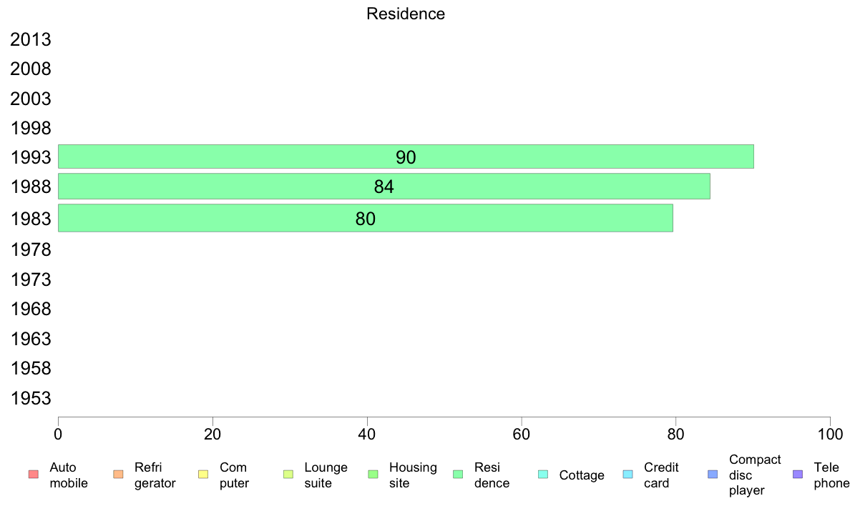
Task: Click the Compact disc player legend swatch
Action: [x=713, y=475]
